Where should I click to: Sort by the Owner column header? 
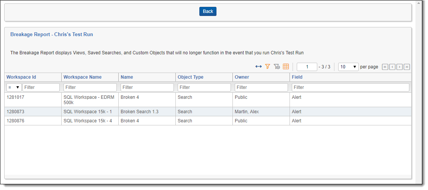(x=242, y=77)
